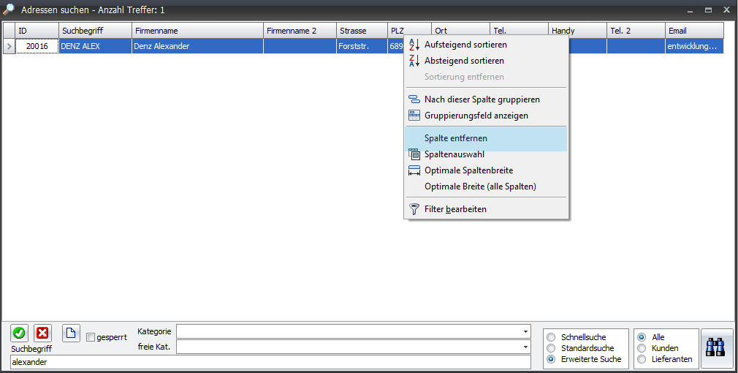
Task: Click the Firmenname column header
Action: click(197, 31)
